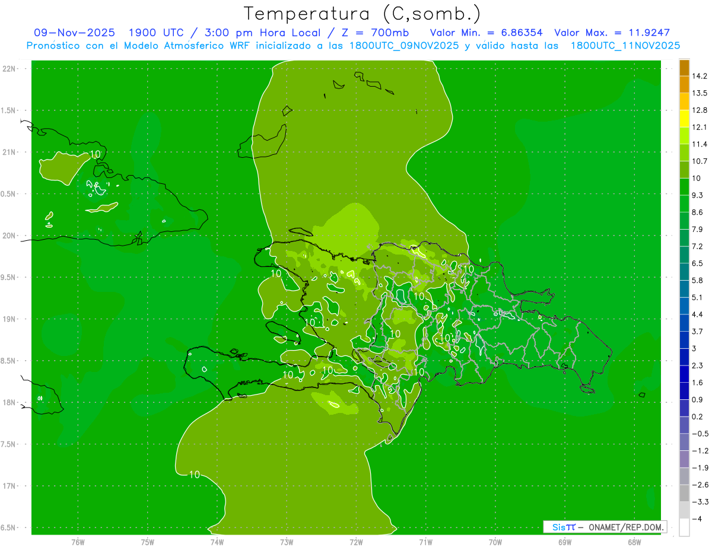Pick the white swatch below -4
This screenshot has height=550, width=712.
click(684, 527)
